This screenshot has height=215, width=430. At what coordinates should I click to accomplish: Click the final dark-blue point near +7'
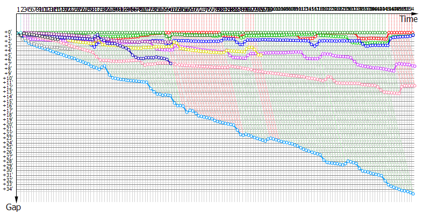(170, 63)
